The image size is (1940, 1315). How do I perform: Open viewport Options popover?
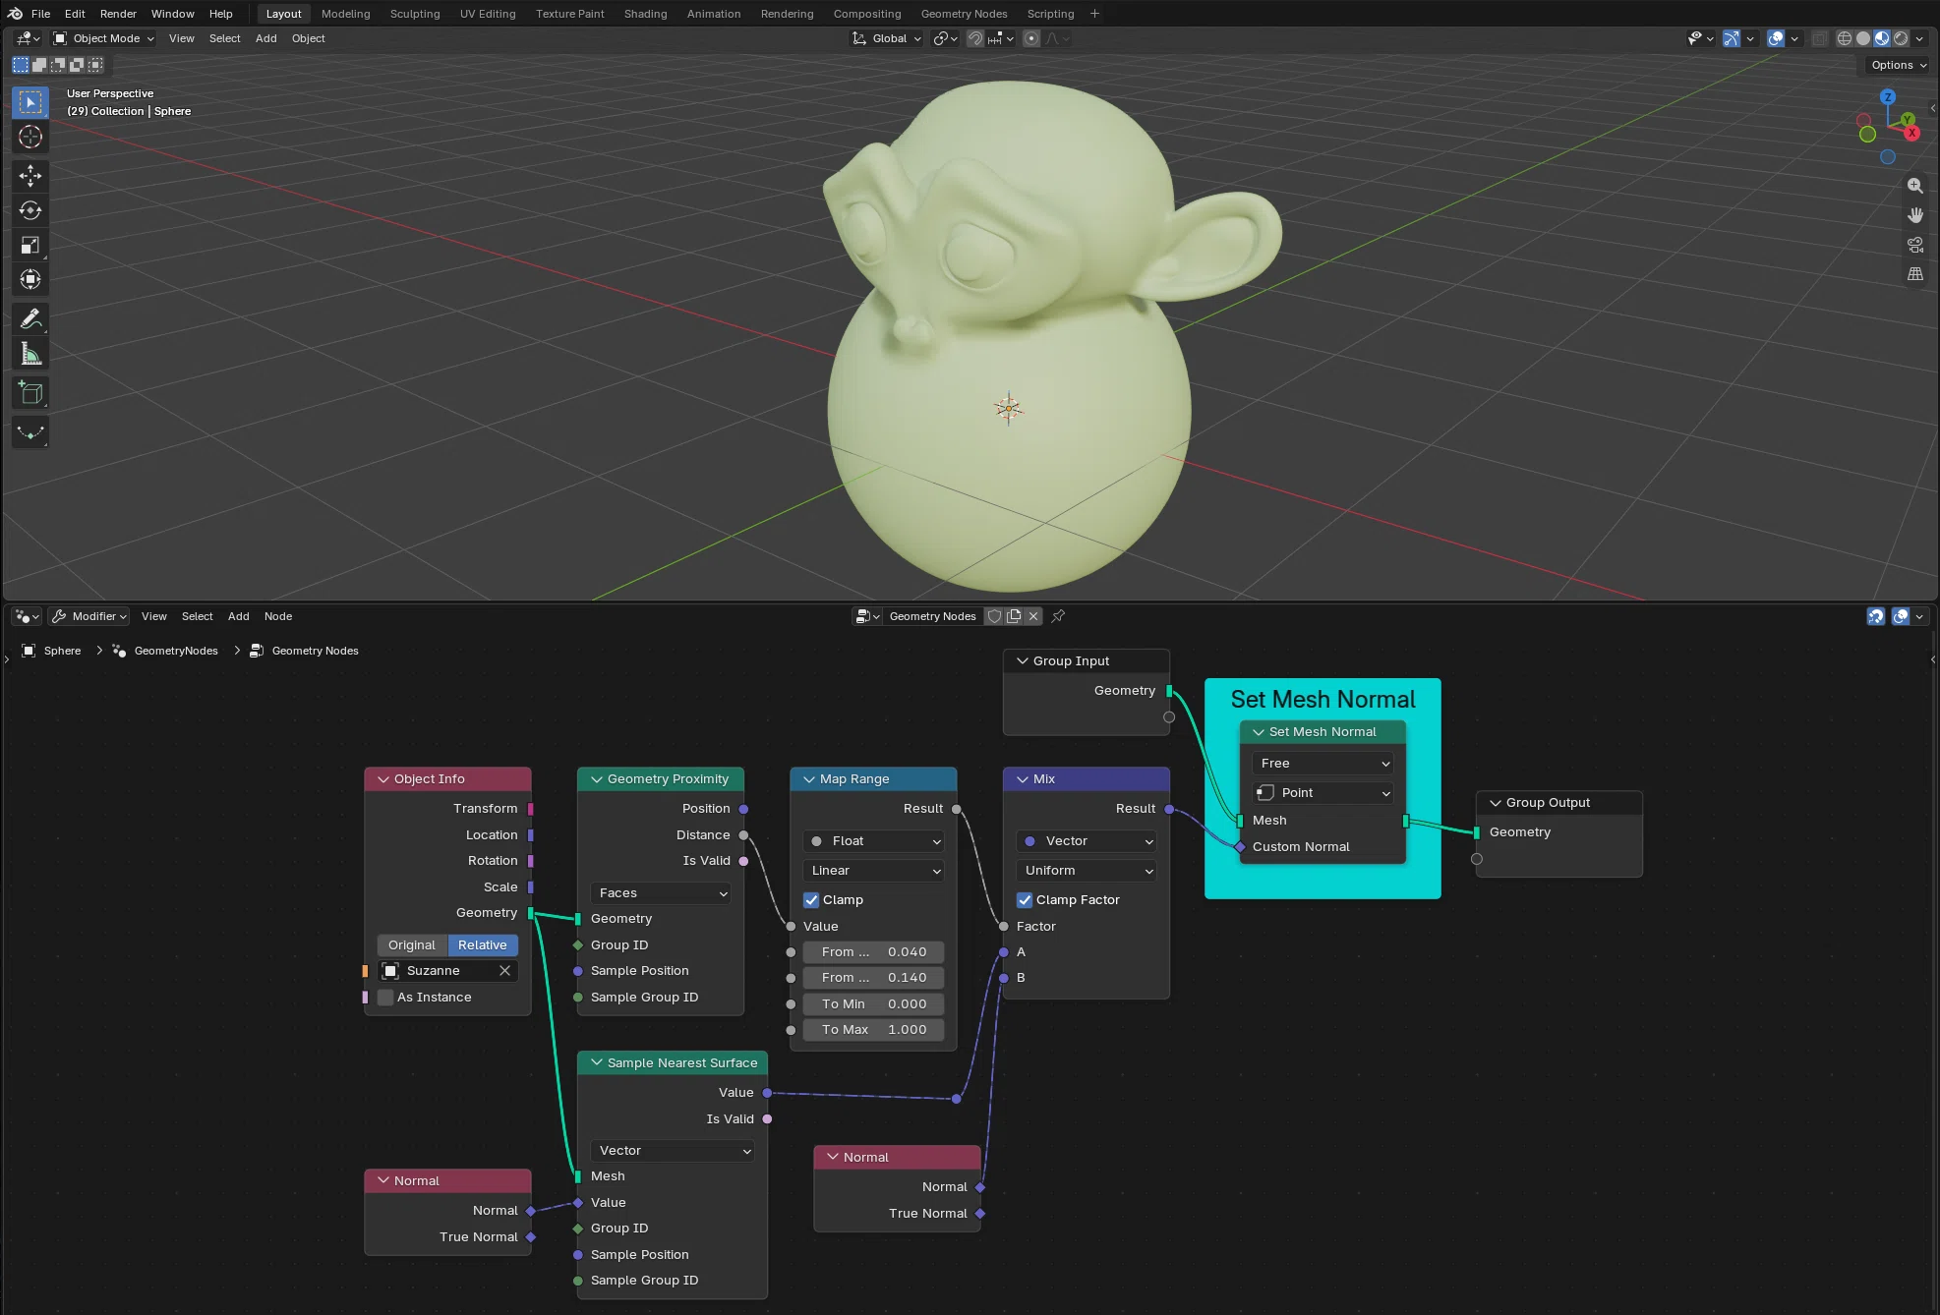(1899, 65)
